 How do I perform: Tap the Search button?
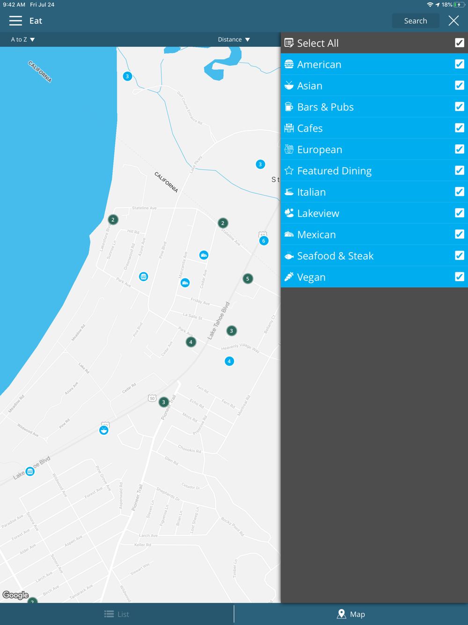point(416,21)
